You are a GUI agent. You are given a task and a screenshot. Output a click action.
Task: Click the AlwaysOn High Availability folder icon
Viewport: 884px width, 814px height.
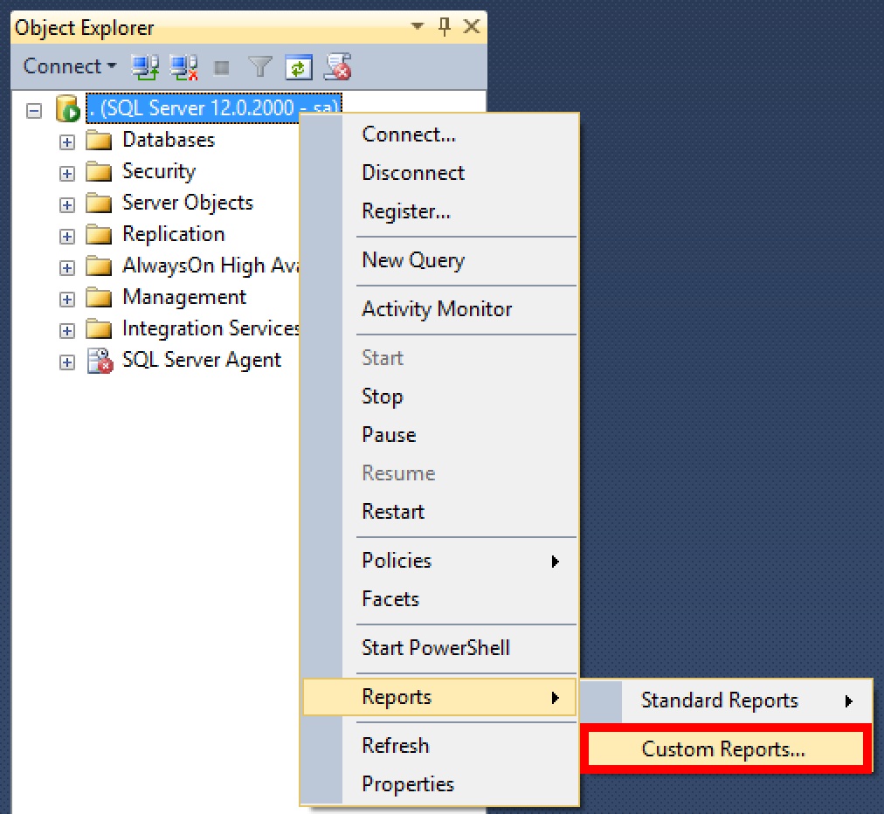[99, 266]
